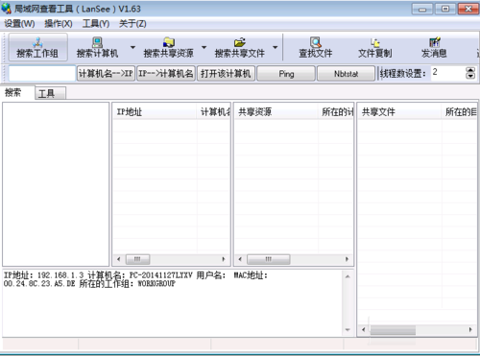The width and height of the screenshot is (480, 356).
Task: Click the 搜索工作组 toolbar button
Action: tap(37, 47)
